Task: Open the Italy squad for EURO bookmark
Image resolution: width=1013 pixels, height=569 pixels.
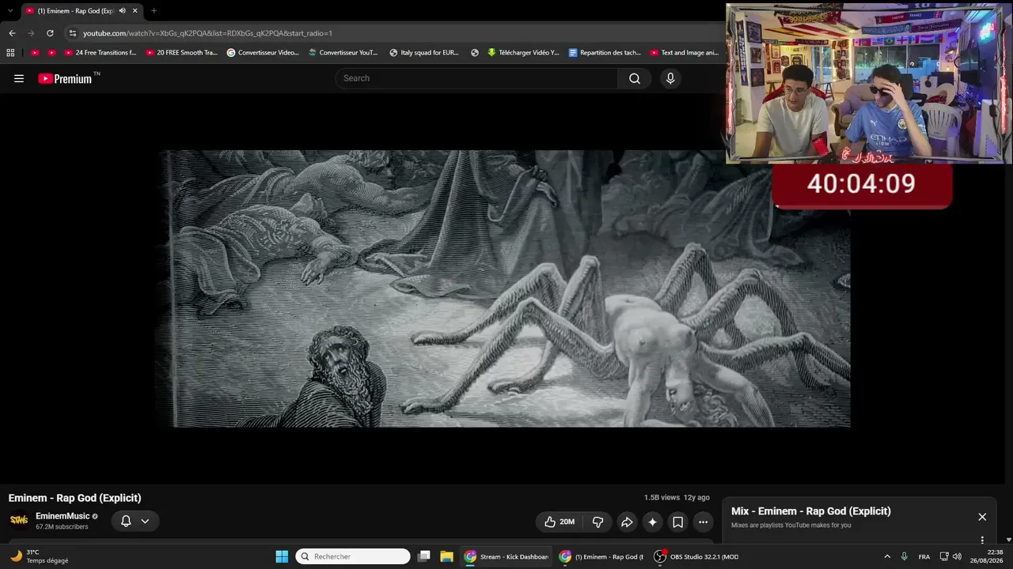Action: pyautogui.click(x=424, y=53)
